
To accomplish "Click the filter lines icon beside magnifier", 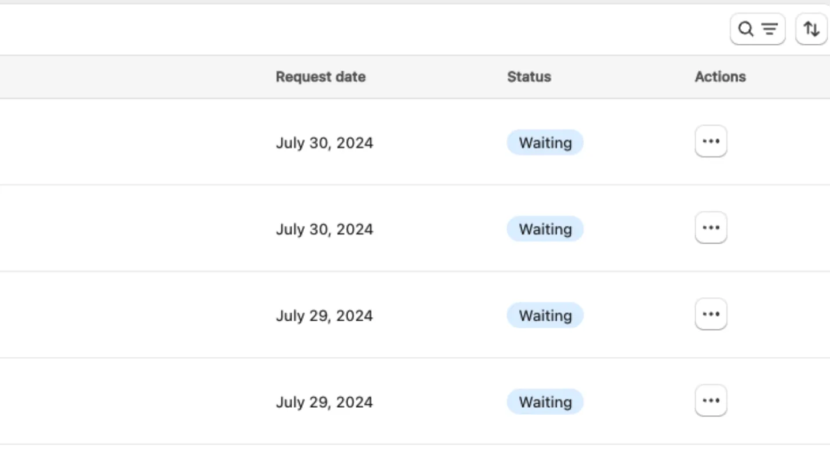I will click(x=769, y=29).
